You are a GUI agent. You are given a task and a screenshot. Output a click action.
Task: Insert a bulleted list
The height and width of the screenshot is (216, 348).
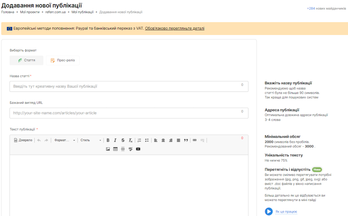click(147, 140)
